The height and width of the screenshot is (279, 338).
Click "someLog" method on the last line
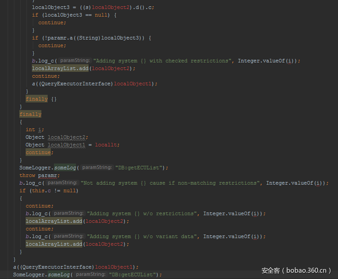58,275
